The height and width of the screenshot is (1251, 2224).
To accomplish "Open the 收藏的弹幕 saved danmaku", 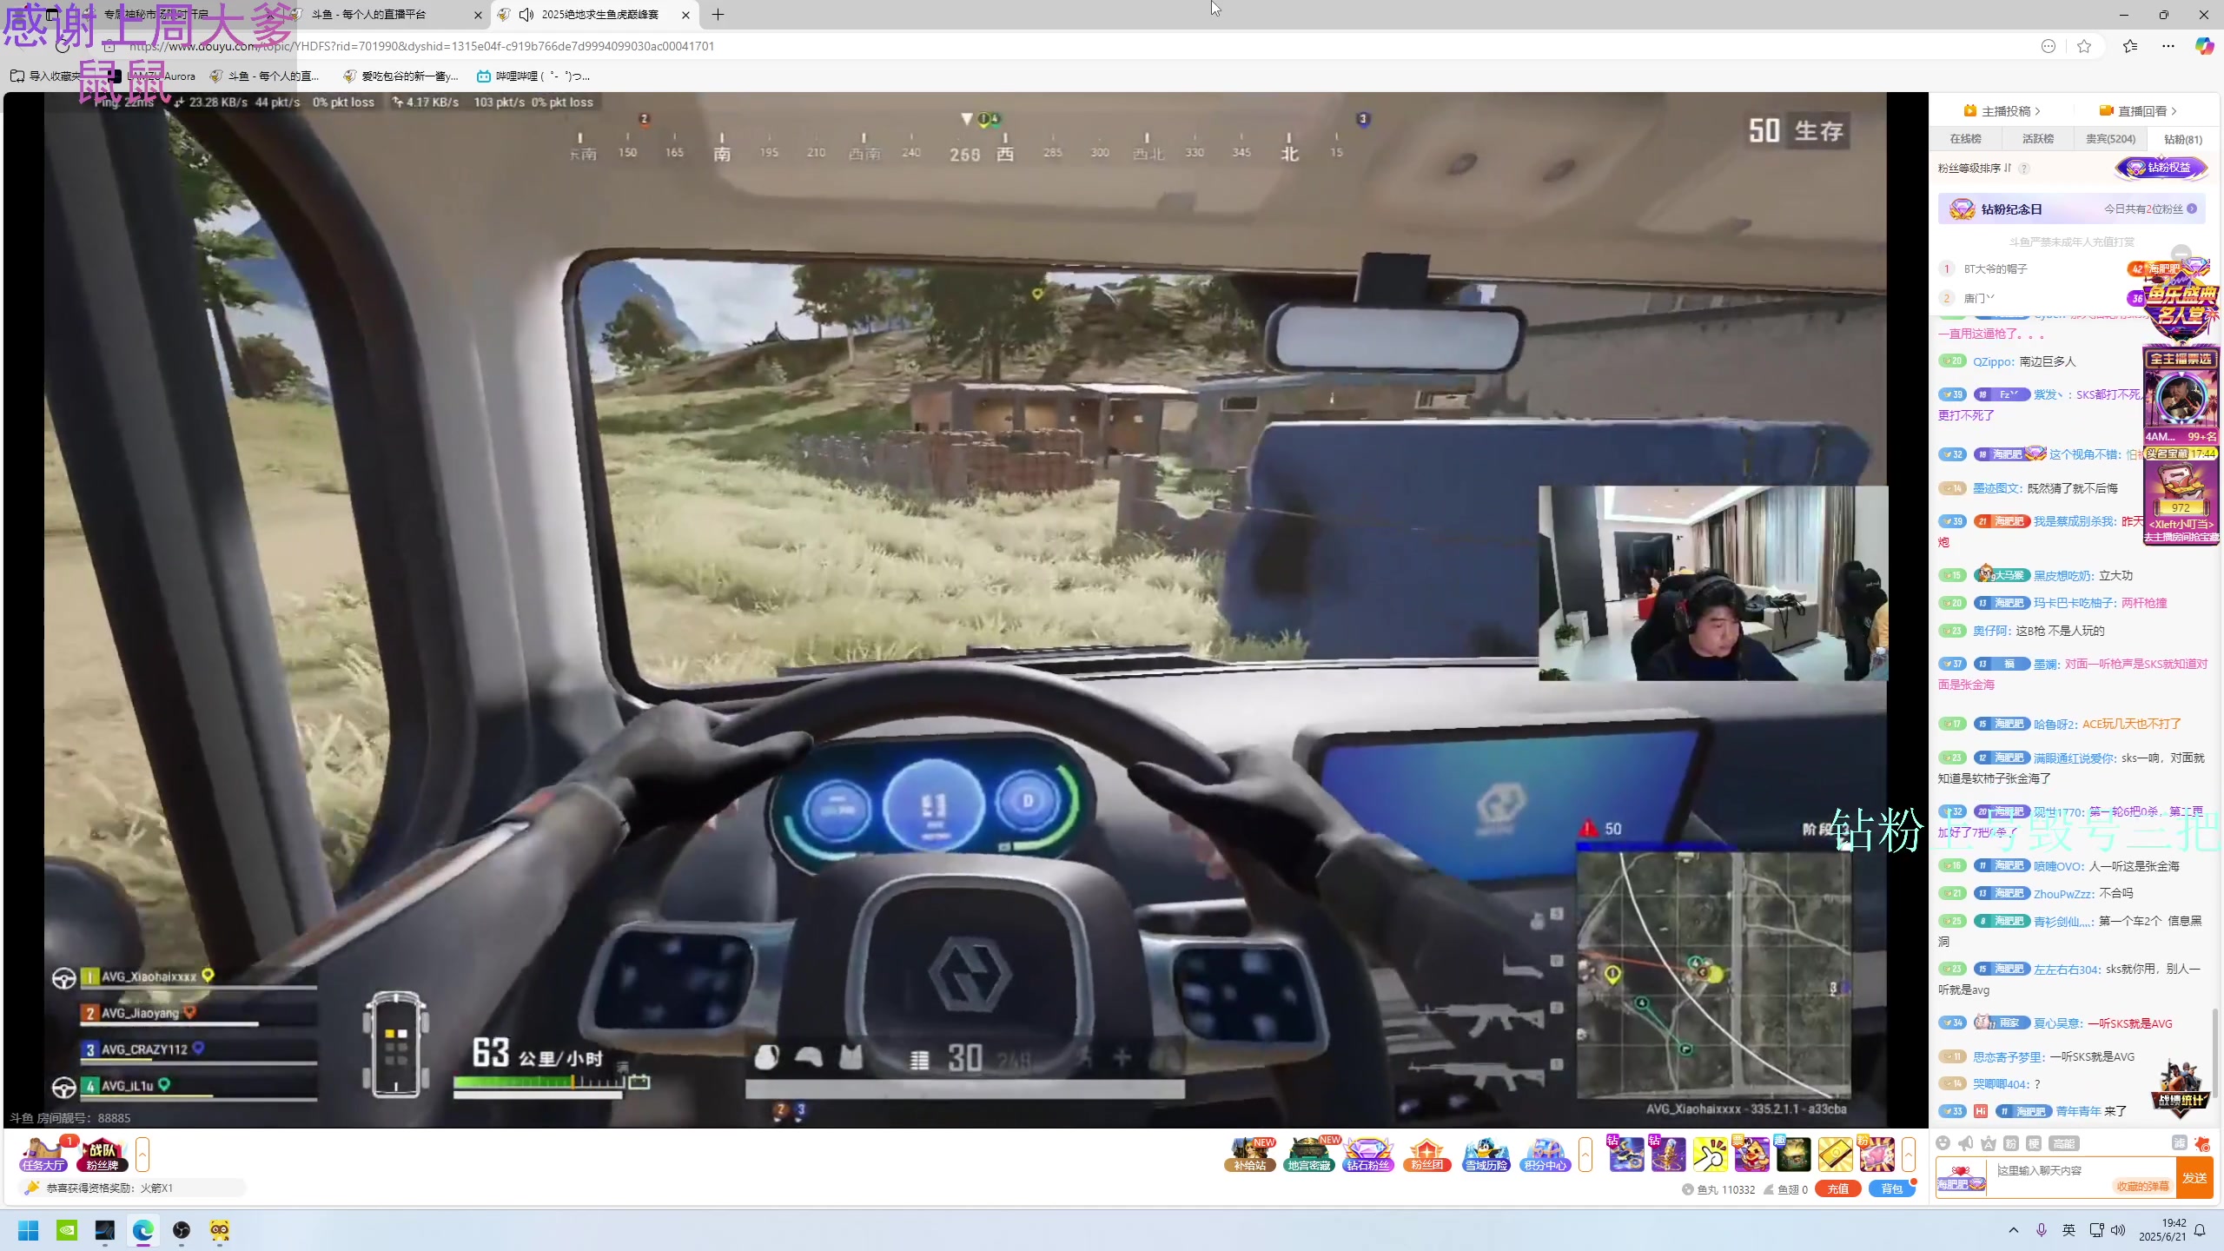I will [2142, 1187].
